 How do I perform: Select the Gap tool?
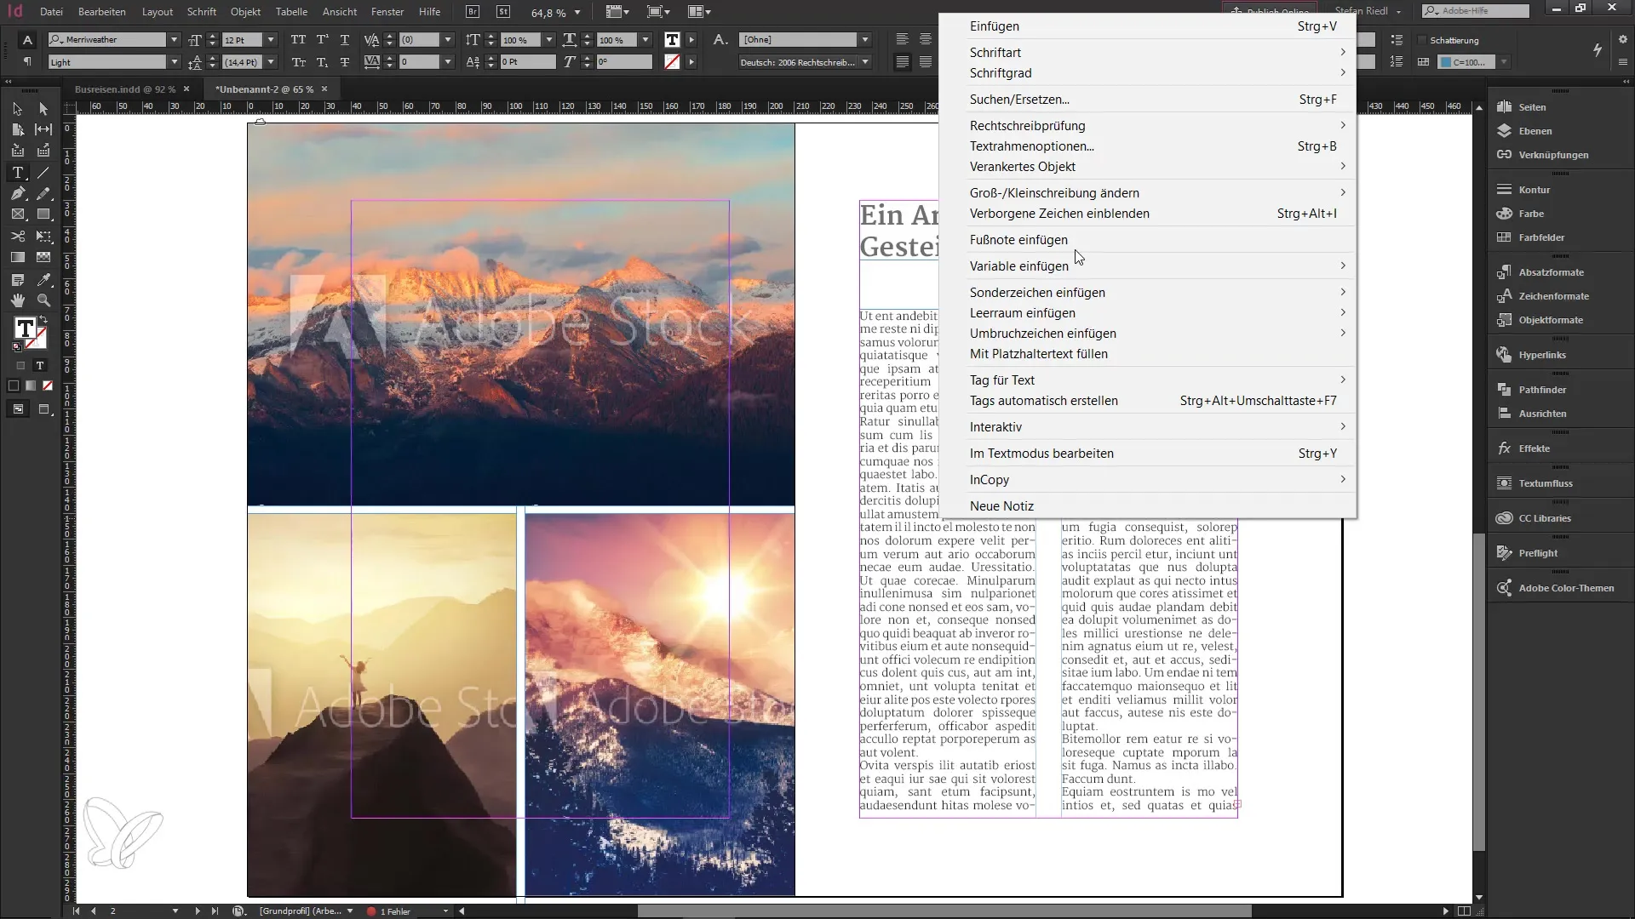43,129
